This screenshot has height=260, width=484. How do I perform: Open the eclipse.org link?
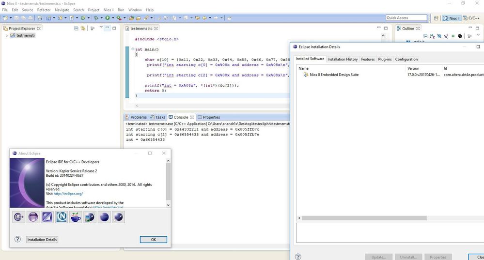pos(68,194)
